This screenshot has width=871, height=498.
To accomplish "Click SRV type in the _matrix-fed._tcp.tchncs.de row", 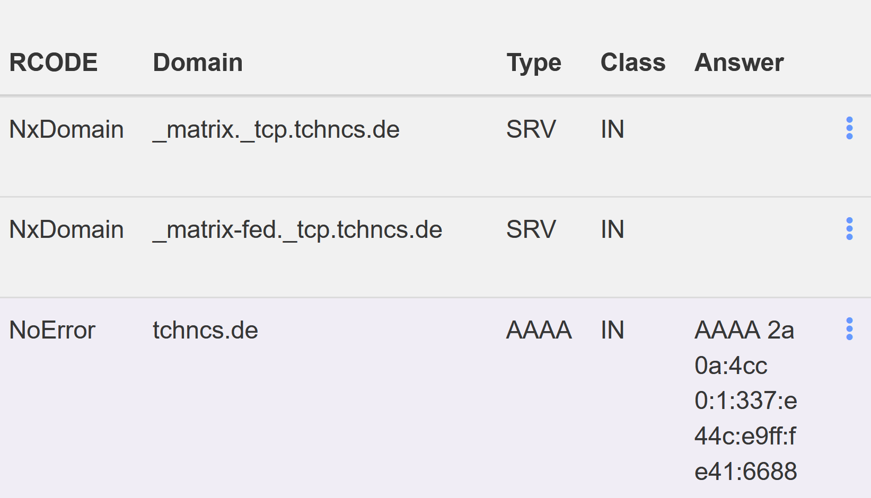I will (x=531, y=229).
